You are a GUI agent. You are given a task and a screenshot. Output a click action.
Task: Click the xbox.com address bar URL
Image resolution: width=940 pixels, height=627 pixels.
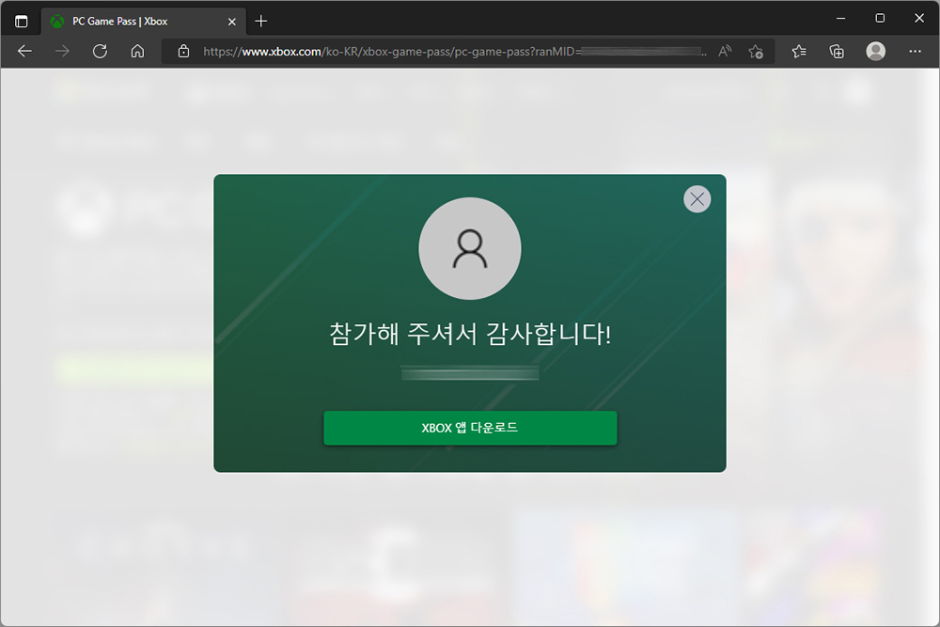click(x=453, y=52)
